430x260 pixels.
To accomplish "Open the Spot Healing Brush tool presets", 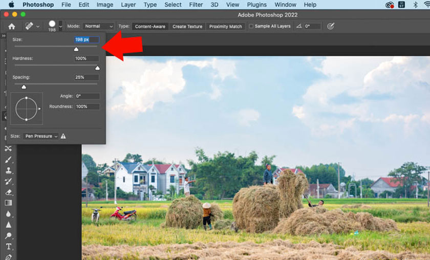I will point(29,26).
